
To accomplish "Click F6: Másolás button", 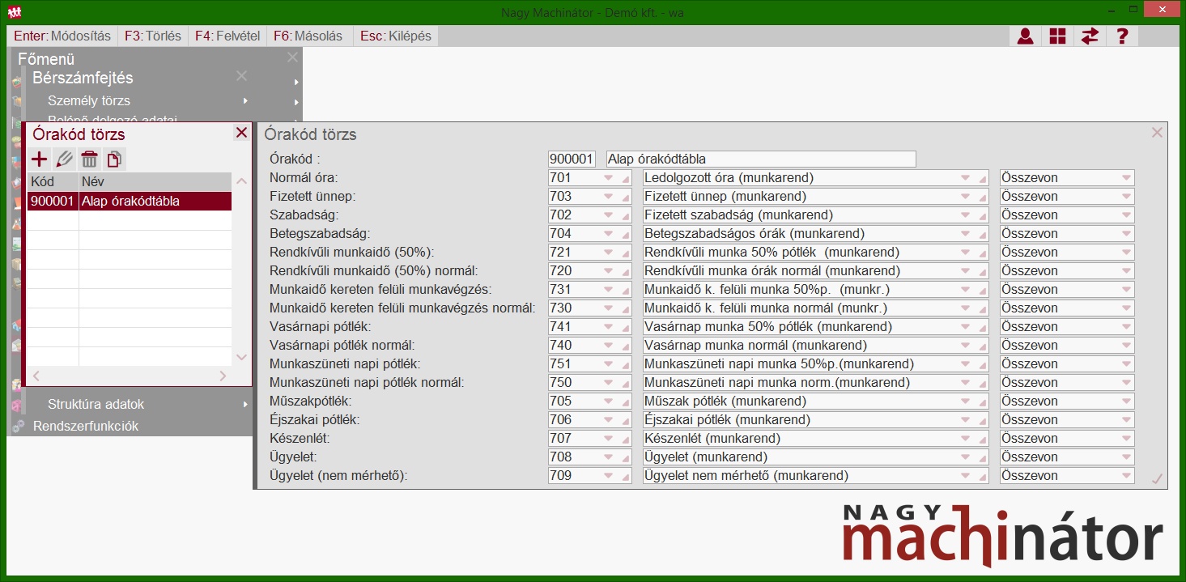I will click(x=308, y=36).
